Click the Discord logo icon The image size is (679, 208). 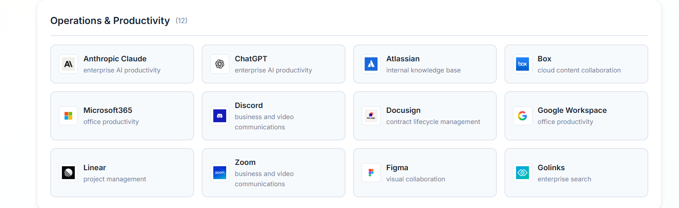[x=220, y=116]
